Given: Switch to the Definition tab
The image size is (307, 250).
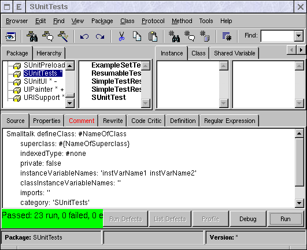Looking at the screenshot, I should pos(183,121).
